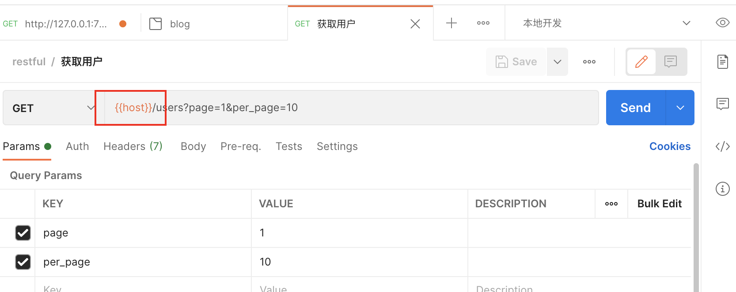Expand the Send options arrow
The width and height of the screenshot is (736, 292).
[x=680, y=108]
